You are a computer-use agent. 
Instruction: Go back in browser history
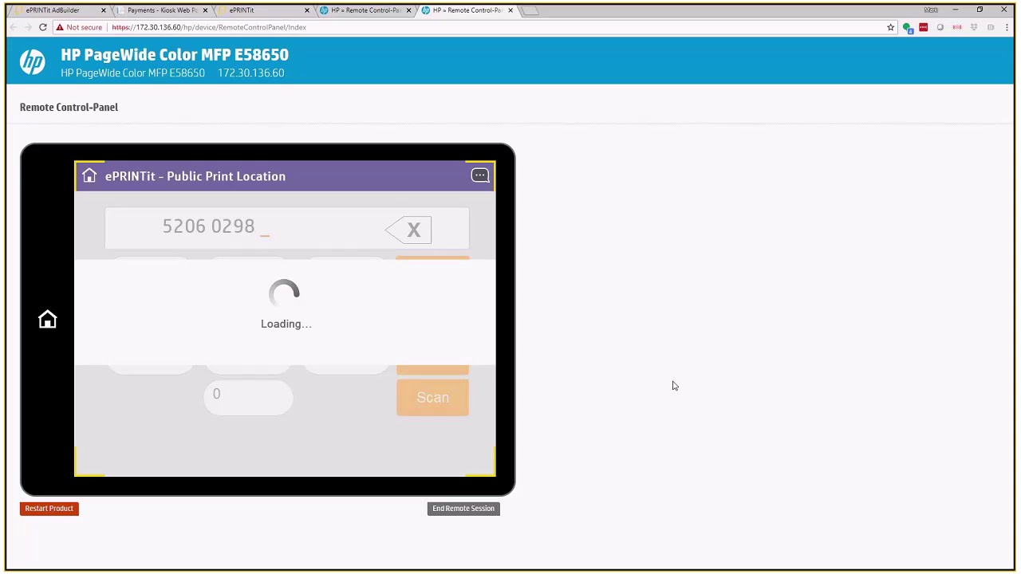pyautogui.click(x=14, y=27)
